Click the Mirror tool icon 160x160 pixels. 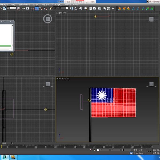point(71,9)
